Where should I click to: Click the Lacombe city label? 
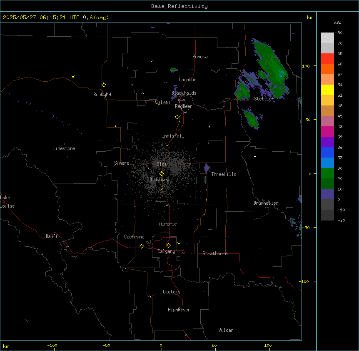coord(187,80)
